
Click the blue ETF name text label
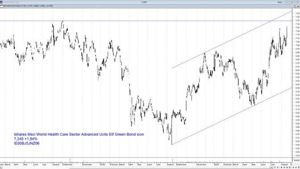point(79,134)
